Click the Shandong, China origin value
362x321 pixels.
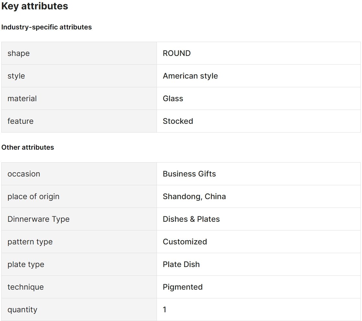click(x=194, y=197)
